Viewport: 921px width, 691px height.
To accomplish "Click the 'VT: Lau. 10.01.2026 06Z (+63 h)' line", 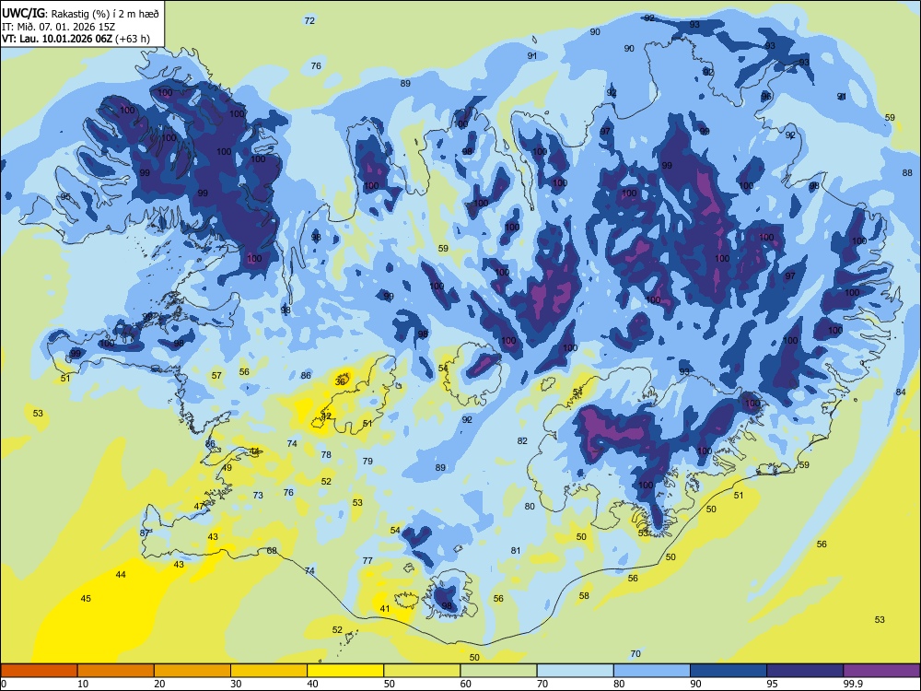I will pos(76,39).
